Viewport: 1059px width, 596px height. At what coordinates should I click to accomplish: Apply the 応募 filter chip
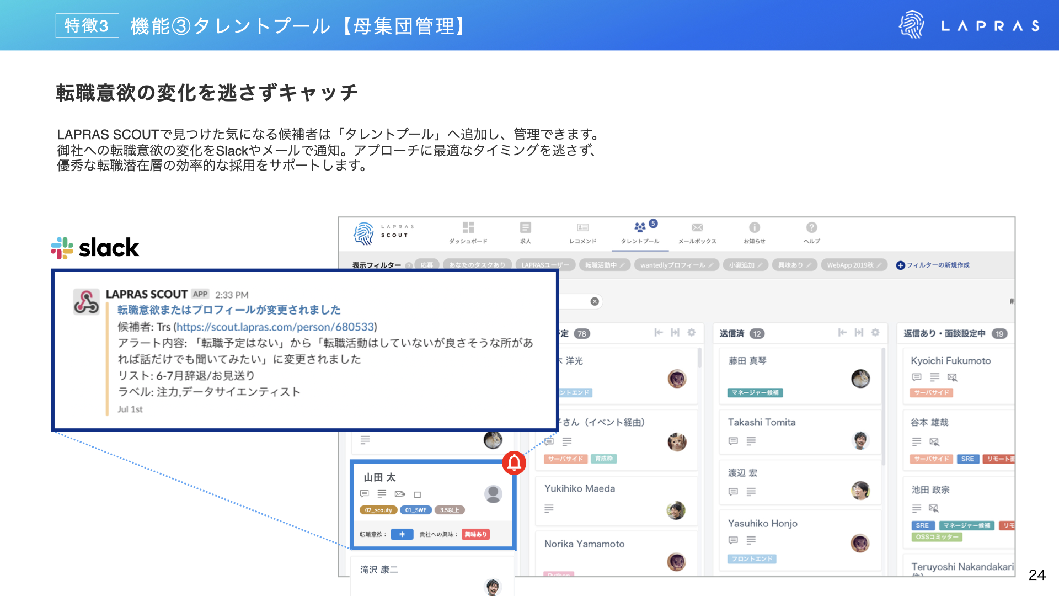point(427,265)
